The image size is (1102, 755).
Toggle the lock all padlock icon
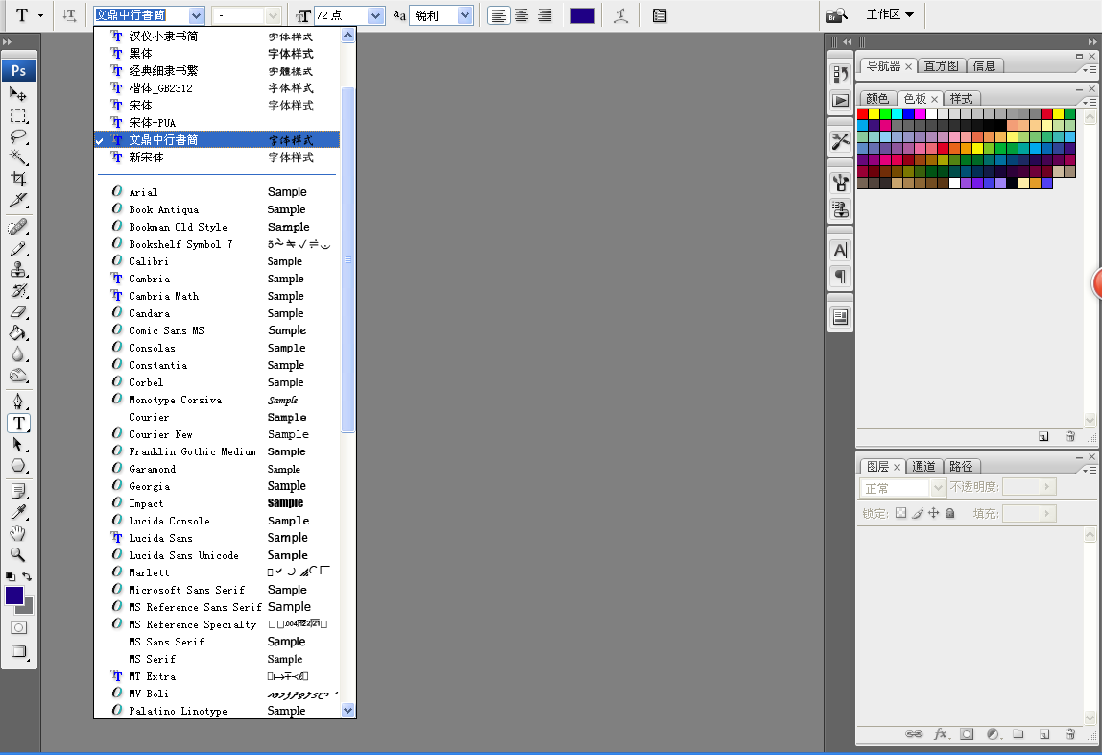click(950, 513)
